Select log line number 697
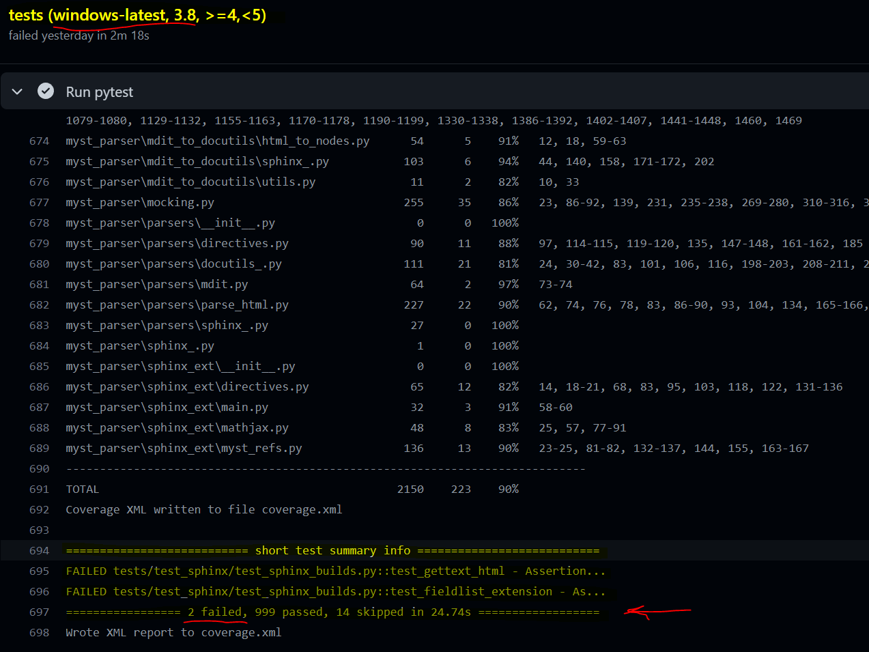Viewport: 869px width, 652px height. 40,612
